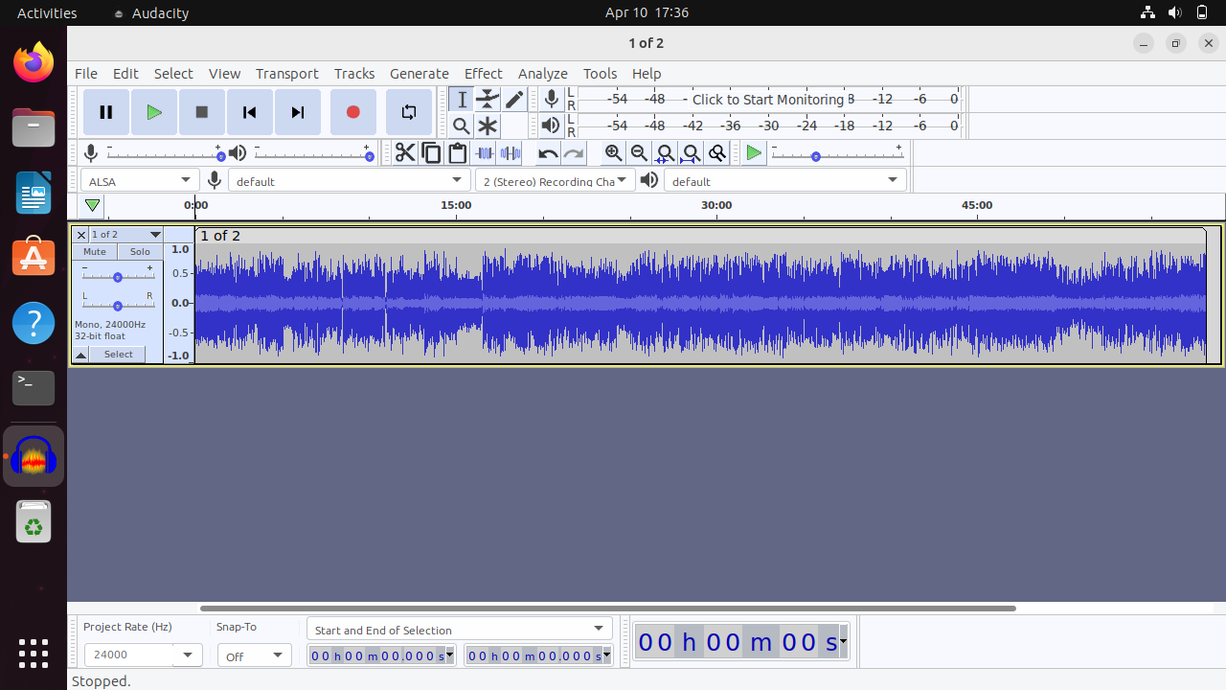Screen dimensions: 1226x690
Task: Solo the 1 of 2 track
Action: point(140,252)
